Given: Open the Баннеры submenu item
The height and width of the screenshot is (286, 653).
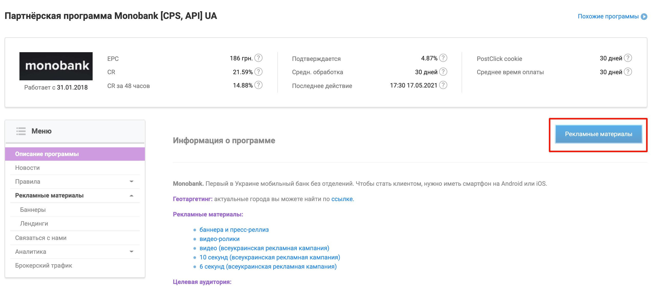Looking at the screenshot, I should click(75, 210).
